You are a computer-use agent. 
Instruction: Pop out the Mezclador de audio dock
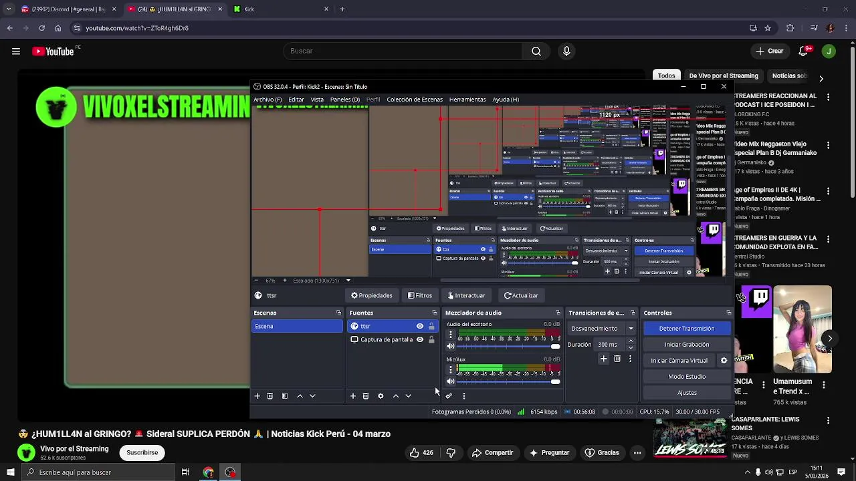tap(558, 313)
